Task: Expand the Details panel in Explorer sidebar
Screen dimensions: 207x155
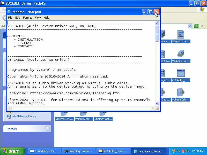Action: point(47,128)
